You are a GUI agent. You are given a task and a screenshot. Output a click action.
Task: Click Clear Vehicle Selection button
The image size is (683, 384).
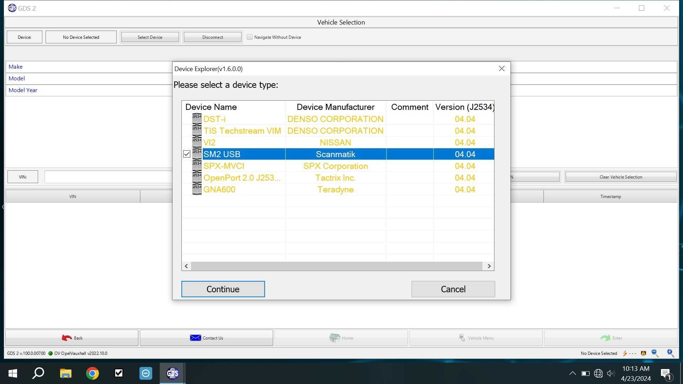(x=620, y=177)
